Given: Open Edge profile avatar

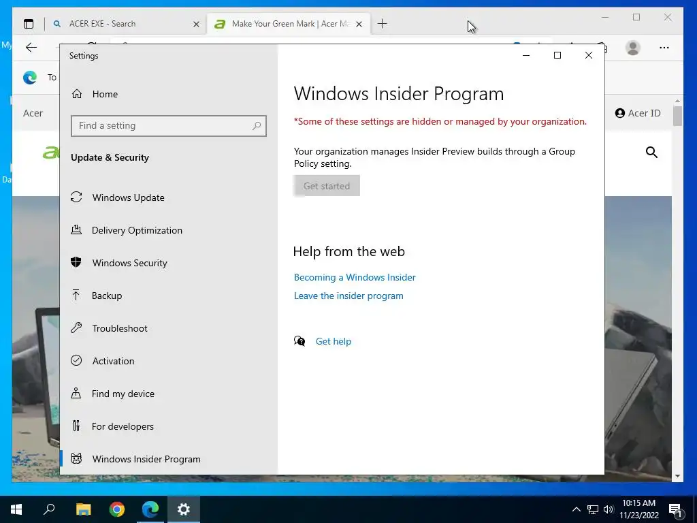Looking at the screenshot, I should (632, 48).
